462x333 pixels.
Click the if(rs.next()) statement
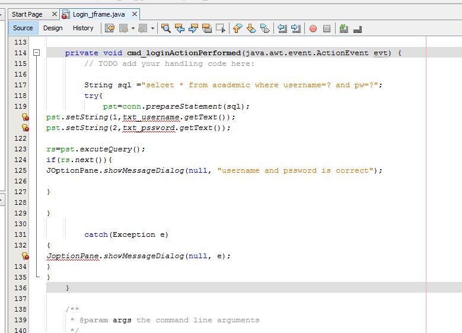coord(79,160)
